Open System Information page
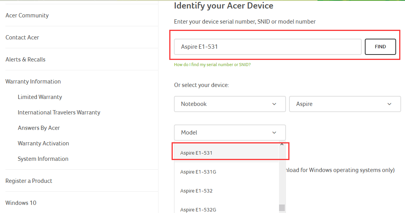 click(x=43, y=159)
